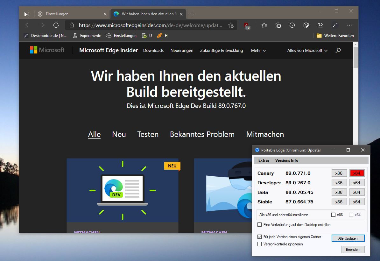Download Beta x64 build

pos(357,192)
